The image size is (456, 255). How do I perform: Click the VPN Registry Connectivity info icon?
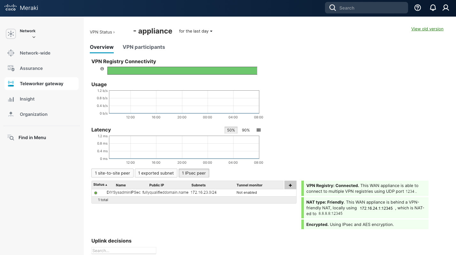click(x=102, y=69)
